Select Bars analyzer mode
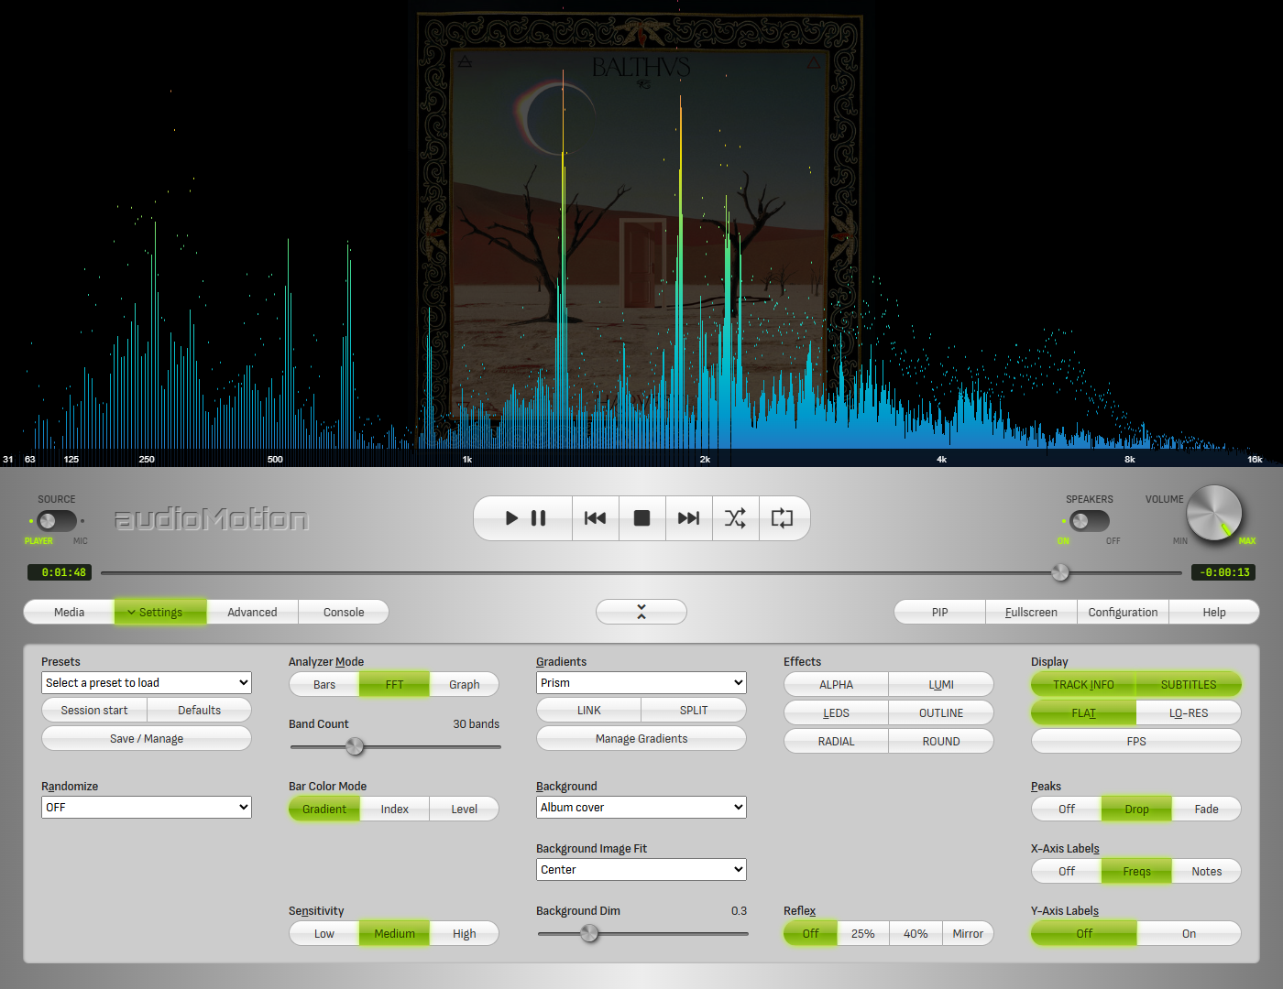Viewport: 1283px width, 989px height. click(x=324, y=684)
